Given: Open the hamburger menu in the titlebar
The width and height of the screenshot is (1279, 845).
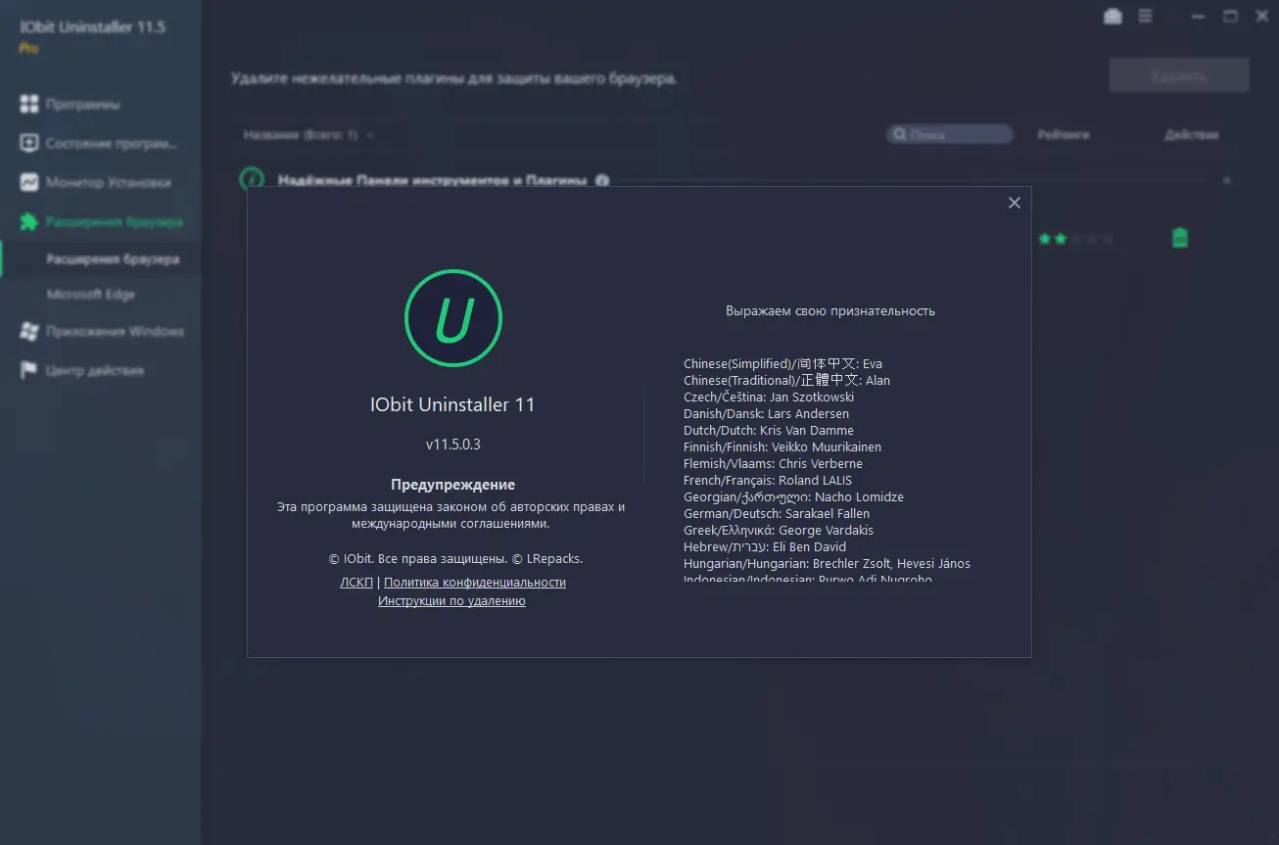Looking at the screenshot, I should point(1144,16).
